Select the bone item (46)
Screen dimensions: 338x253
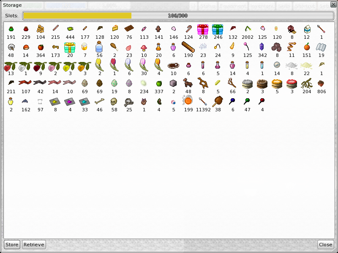click(99, 101)
